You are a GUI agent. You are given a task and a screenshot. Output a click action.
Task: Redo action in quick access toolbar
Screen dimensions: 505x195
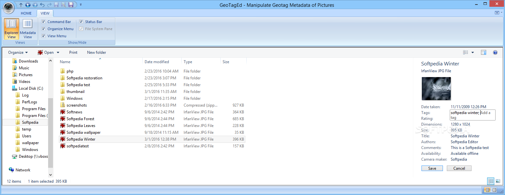click(x=49, y=5)
